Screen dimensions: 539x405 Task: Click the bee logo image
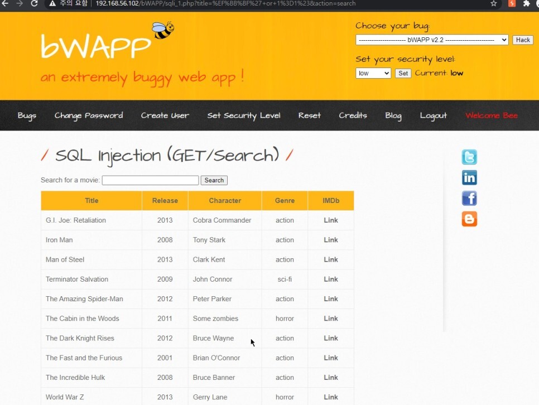click(163, 30)
